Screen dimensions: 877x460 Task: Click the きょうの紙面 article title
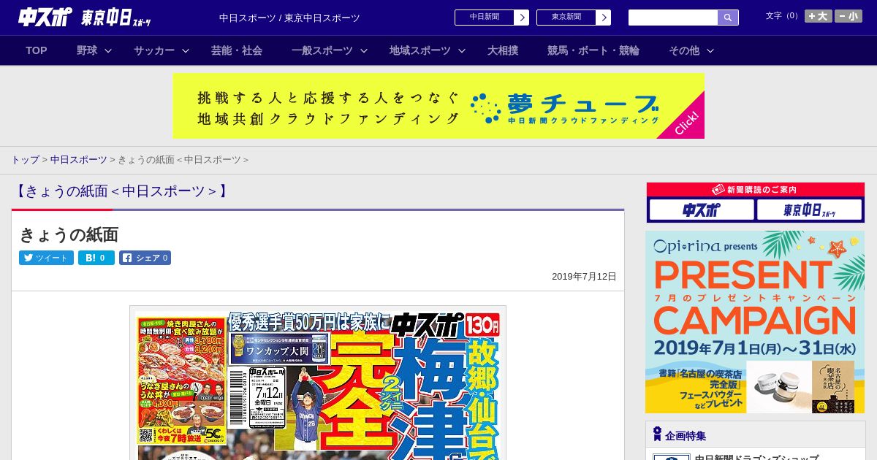click(x=69, y=234)
